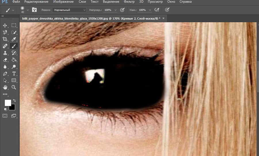Open the Фильтр menu
This screenshot has height=156, width=259.
click(129, 2)
